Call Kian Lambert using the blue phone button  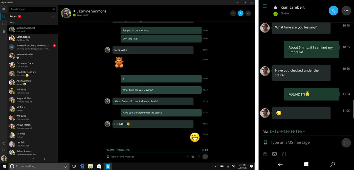pyautogui.click(x=333, y=11)
